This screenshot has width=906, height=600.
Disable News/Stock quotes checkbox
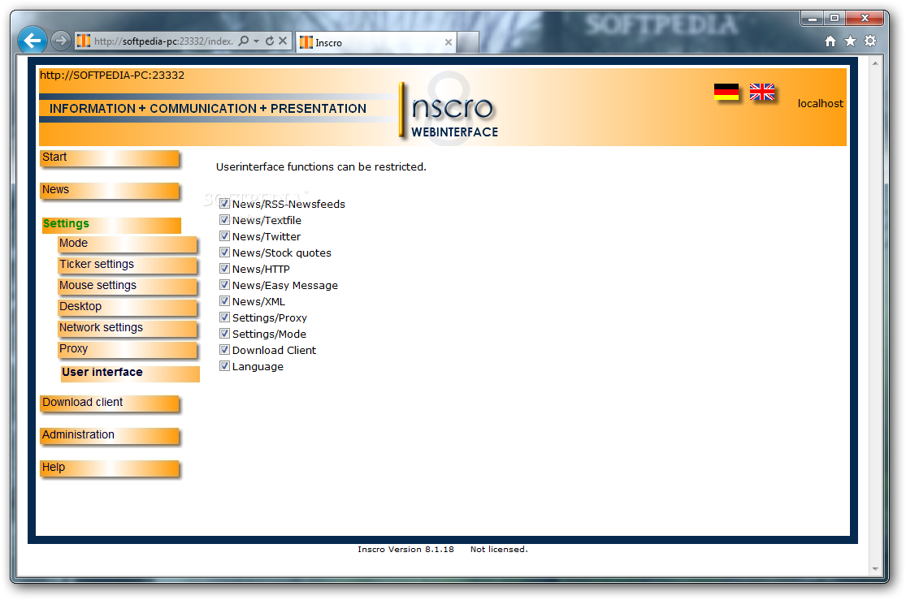tap(225, 252)
